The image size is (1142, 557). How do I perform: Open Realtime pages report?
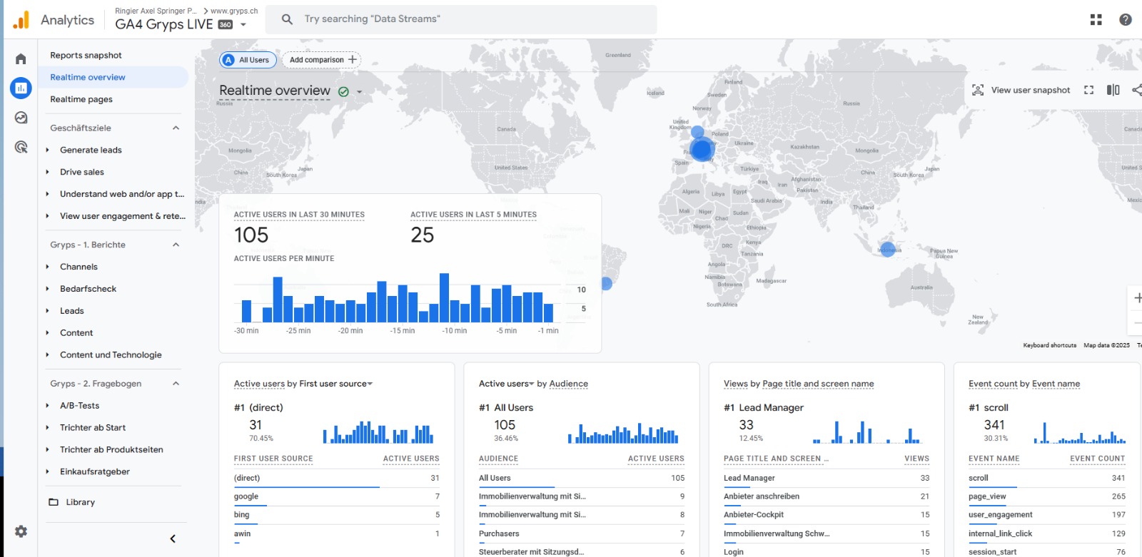tap(81, 100)
